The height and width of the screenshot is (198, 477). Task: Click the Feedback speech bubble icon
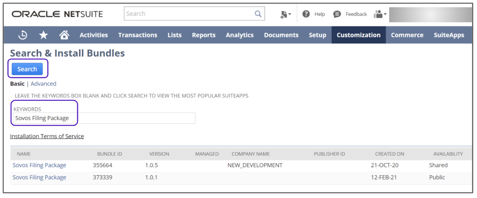click(337, 14)
